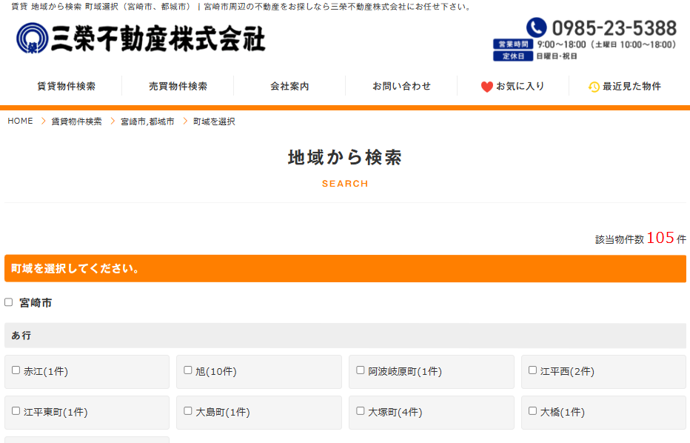This screenshot has height=443, width=690.
Task: Open the 賃貸物件検索 menu item
Action: pos(66,86)
